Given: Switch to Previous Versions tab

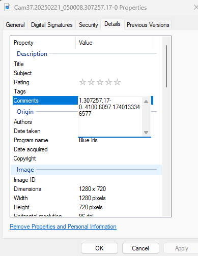Looking at the screenshot, I should [x=148, y=25].
